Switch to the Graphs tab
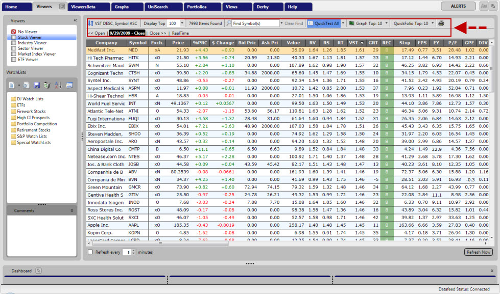The height and width of the screenshot is (294, 500). pyautogui.click(x=122, y=7)
